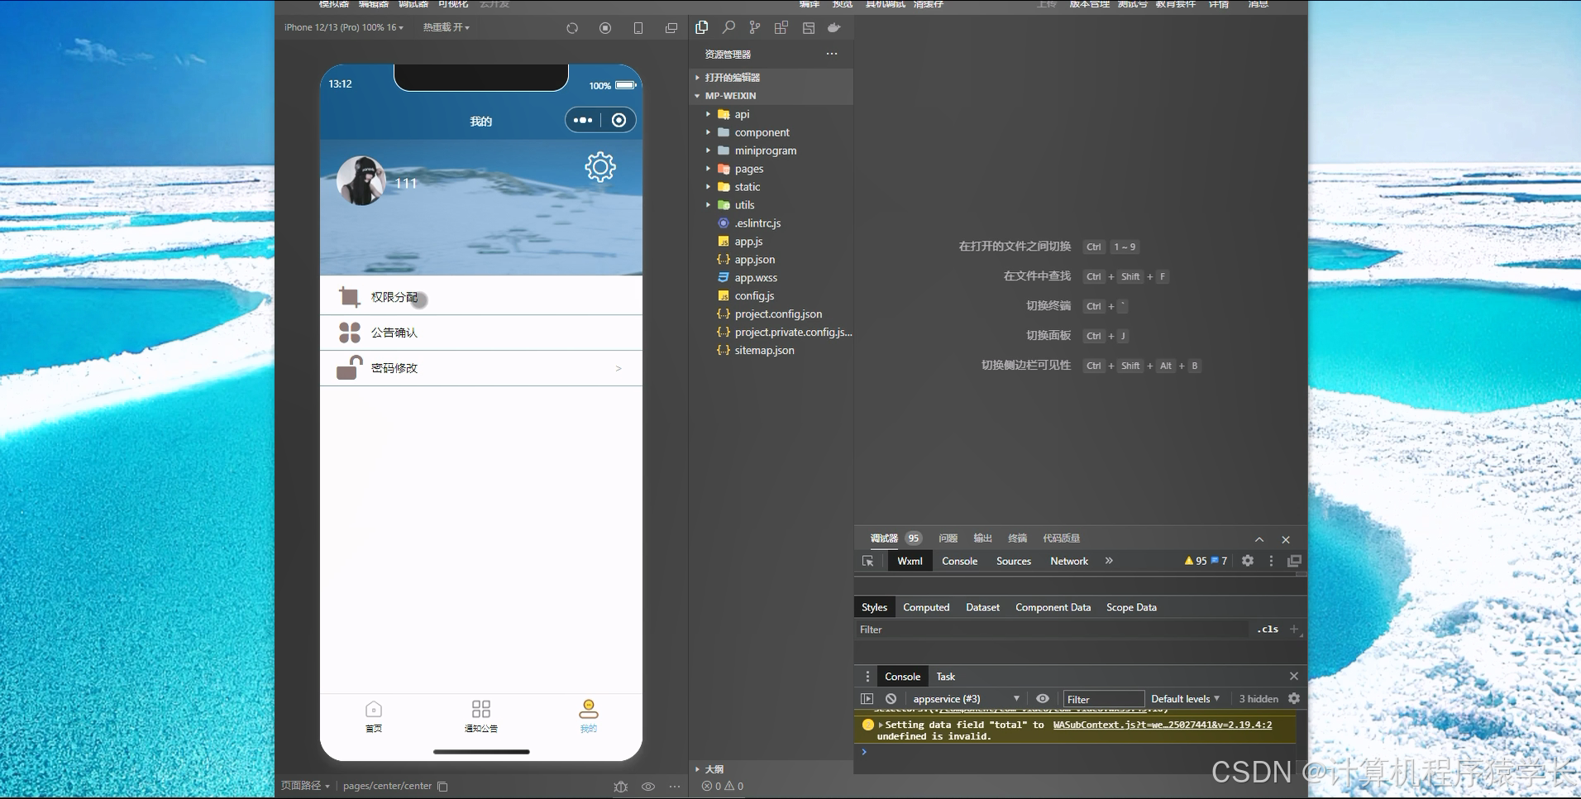
Task: Toggle live expression eye in console
Action: tap(1043, 699)
